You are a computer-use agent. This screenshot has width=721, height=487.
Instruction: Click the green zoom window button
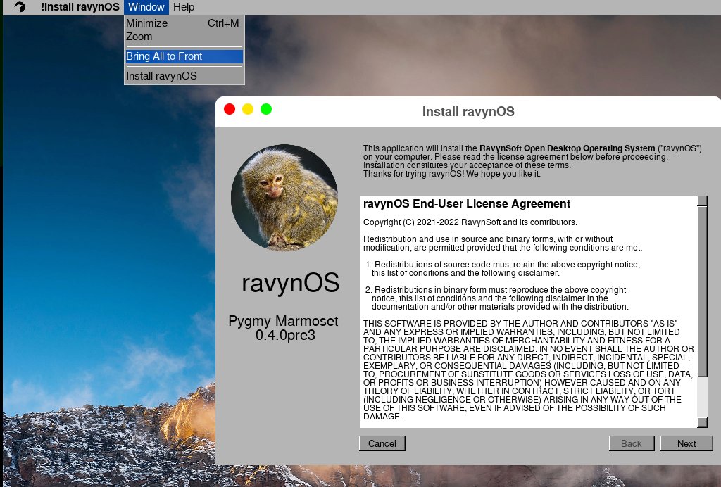[266, 109]
